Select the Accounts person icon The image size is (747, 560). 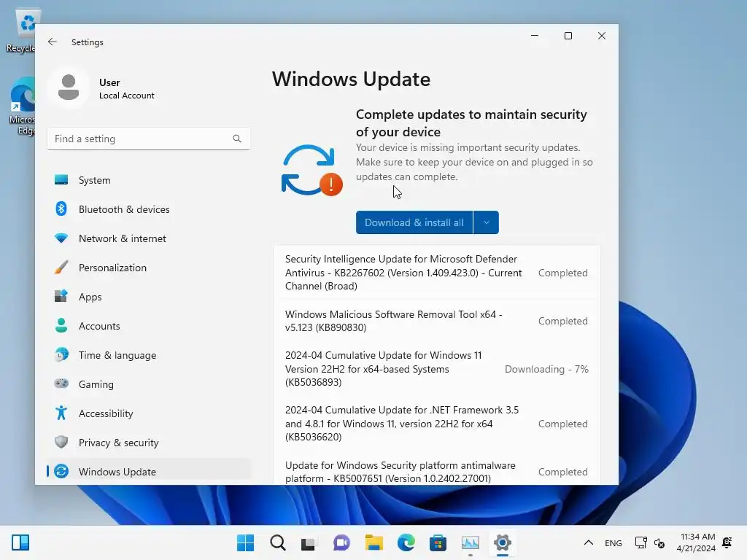[x=61, y=326]
